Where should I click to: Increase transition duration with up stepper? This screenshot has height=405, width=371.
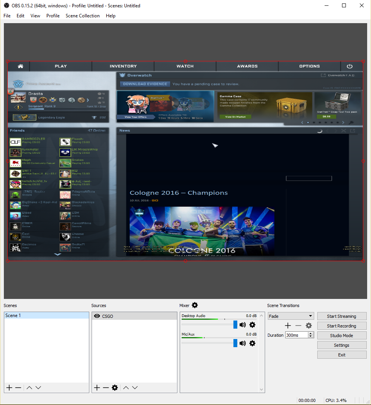coord(311,334)
